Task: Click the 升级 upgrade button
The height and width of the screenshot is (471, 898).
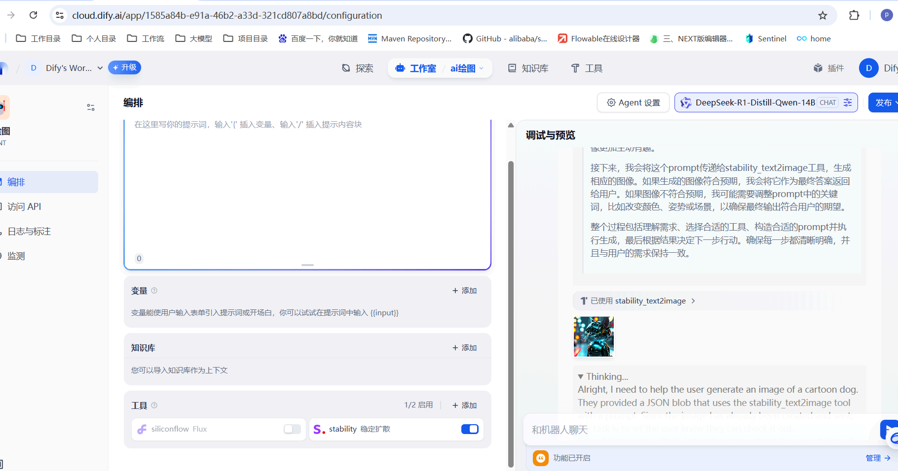Action: point(124,67)
